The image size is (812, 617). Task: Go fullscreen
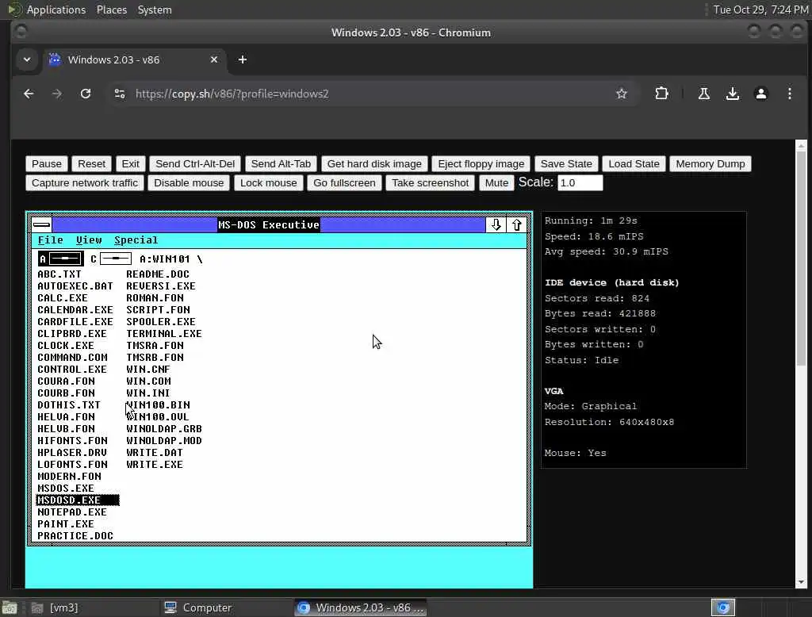pyautogui.click(x=344, y=183)
